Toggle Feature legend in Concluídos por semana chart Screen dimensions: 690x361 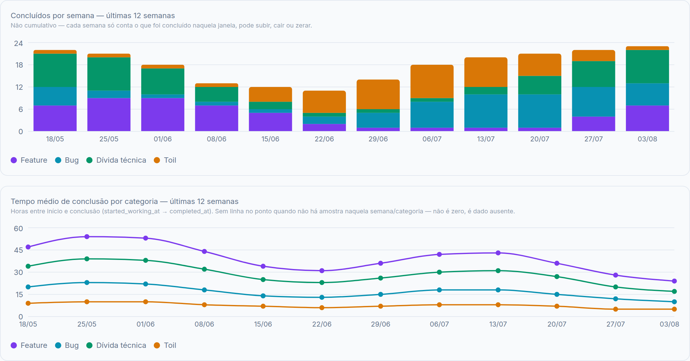[29, 160]
